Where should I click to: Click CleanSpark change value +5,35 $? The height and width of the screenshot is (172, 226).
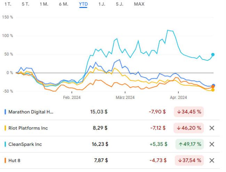tap(159, 144)
